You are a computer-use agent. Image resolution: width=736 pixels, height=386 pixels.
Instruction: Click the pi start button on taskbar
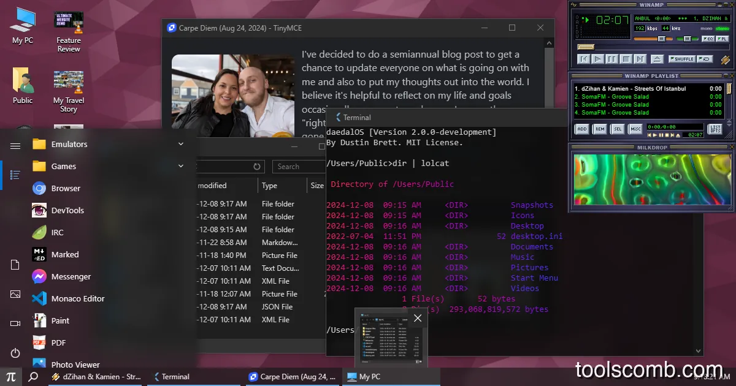click(x=10, y=376)
